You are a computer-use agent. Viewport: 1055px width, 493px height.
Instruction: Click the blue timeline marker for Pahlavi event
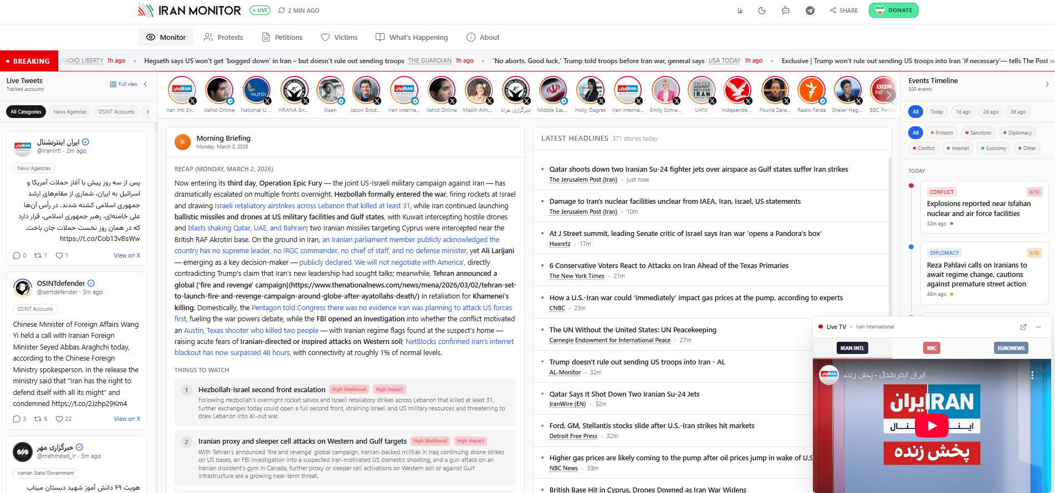coord(911,247)
